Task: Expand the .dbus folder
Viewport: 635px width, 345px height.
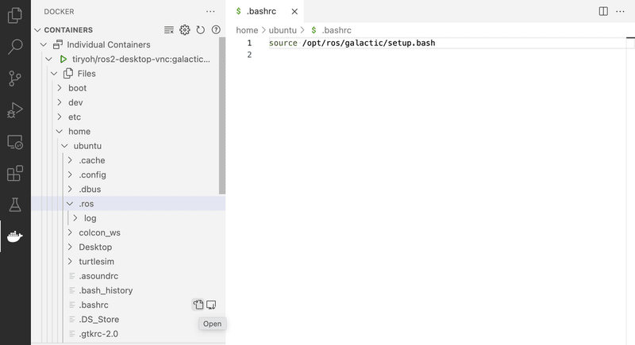Action: 70,190
